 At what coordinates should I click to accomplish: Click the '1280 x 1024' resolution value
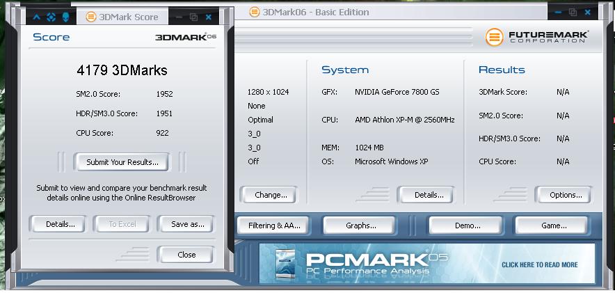(x=269, y=92)
